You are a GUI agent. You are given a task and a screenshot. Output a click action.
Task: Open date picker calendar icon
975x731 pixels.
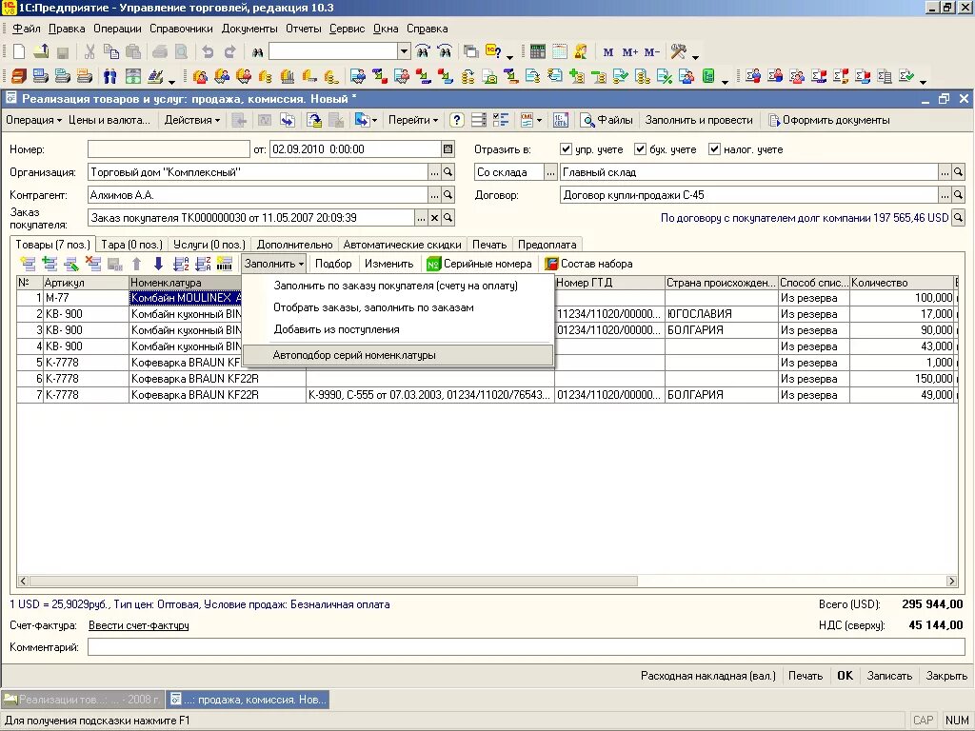click(x=448, y=149)
